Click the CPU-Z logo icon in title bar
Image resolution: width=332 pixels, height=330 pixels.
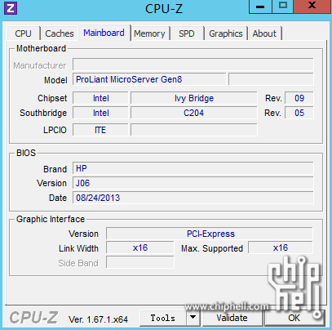(x=11, y=8)
